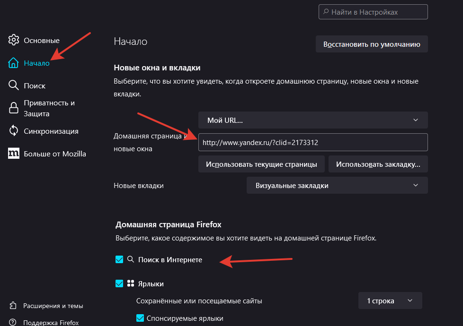Click the yandex.ru homepage URL field
463x326 pixels.
(x=312, y=142)
